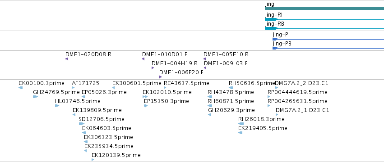Click the EP15350.3prime double-arrow glyph
This screenshot has width=384, height=162.
coord(146,106)
